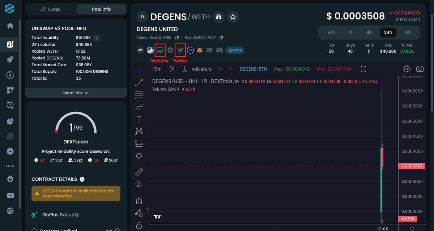The height and width of the screenshot is (231, 434).
Task: Toggle the lock all drawings icon
Action: [x=139, y=225]
